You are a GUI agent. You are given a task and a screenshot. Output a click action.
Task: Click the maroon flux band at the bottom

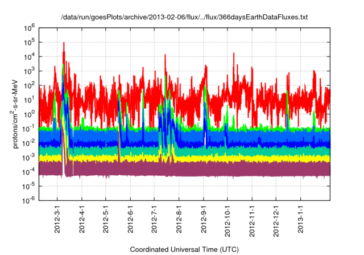[x=199, y=168]
